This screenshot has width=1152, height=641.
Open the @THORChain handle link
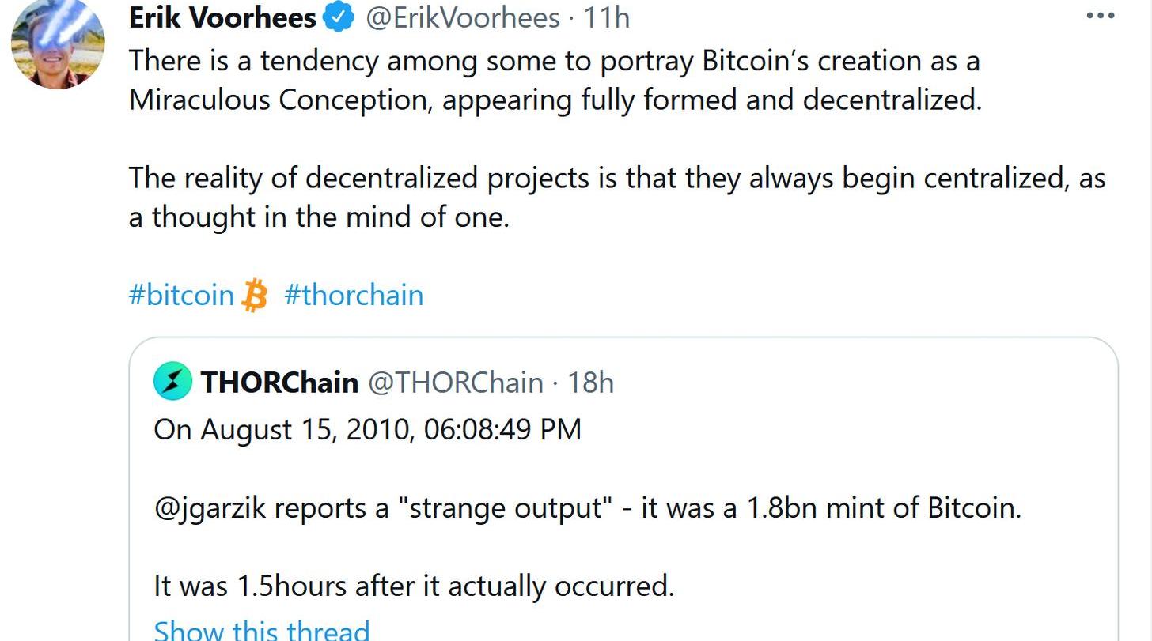(456, 383)
